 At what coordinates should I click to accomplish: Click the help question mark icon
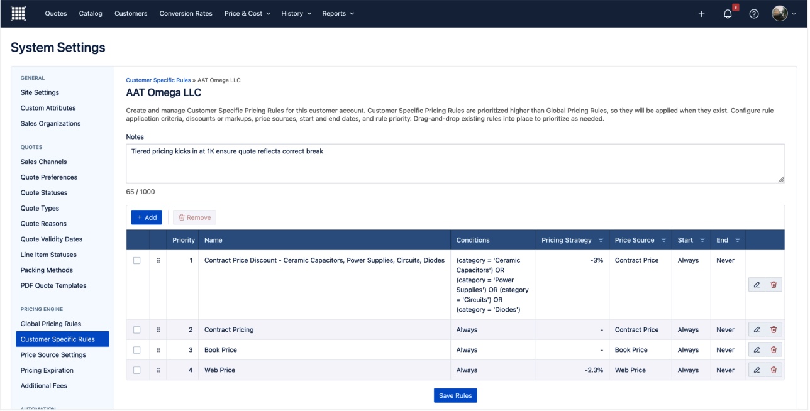(753, 14)
